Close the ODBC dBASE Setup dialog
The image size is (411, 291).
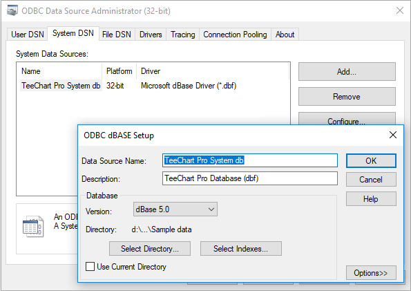point(393,135)
